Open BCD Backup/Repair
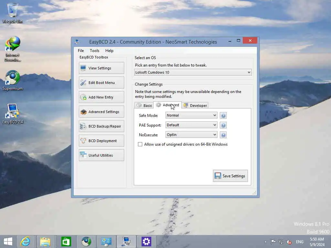The image size is (331, 248). coord(101,126)
